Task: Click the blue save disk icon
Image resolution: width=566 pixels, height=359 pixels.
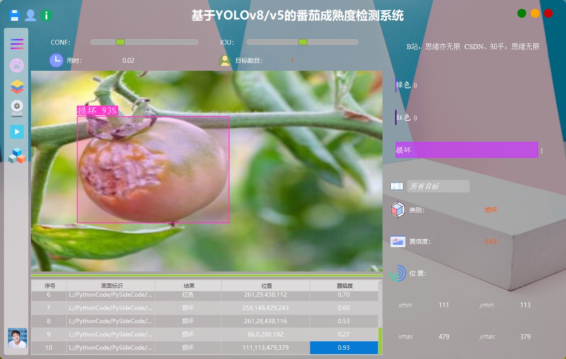Action: [15, 15]
